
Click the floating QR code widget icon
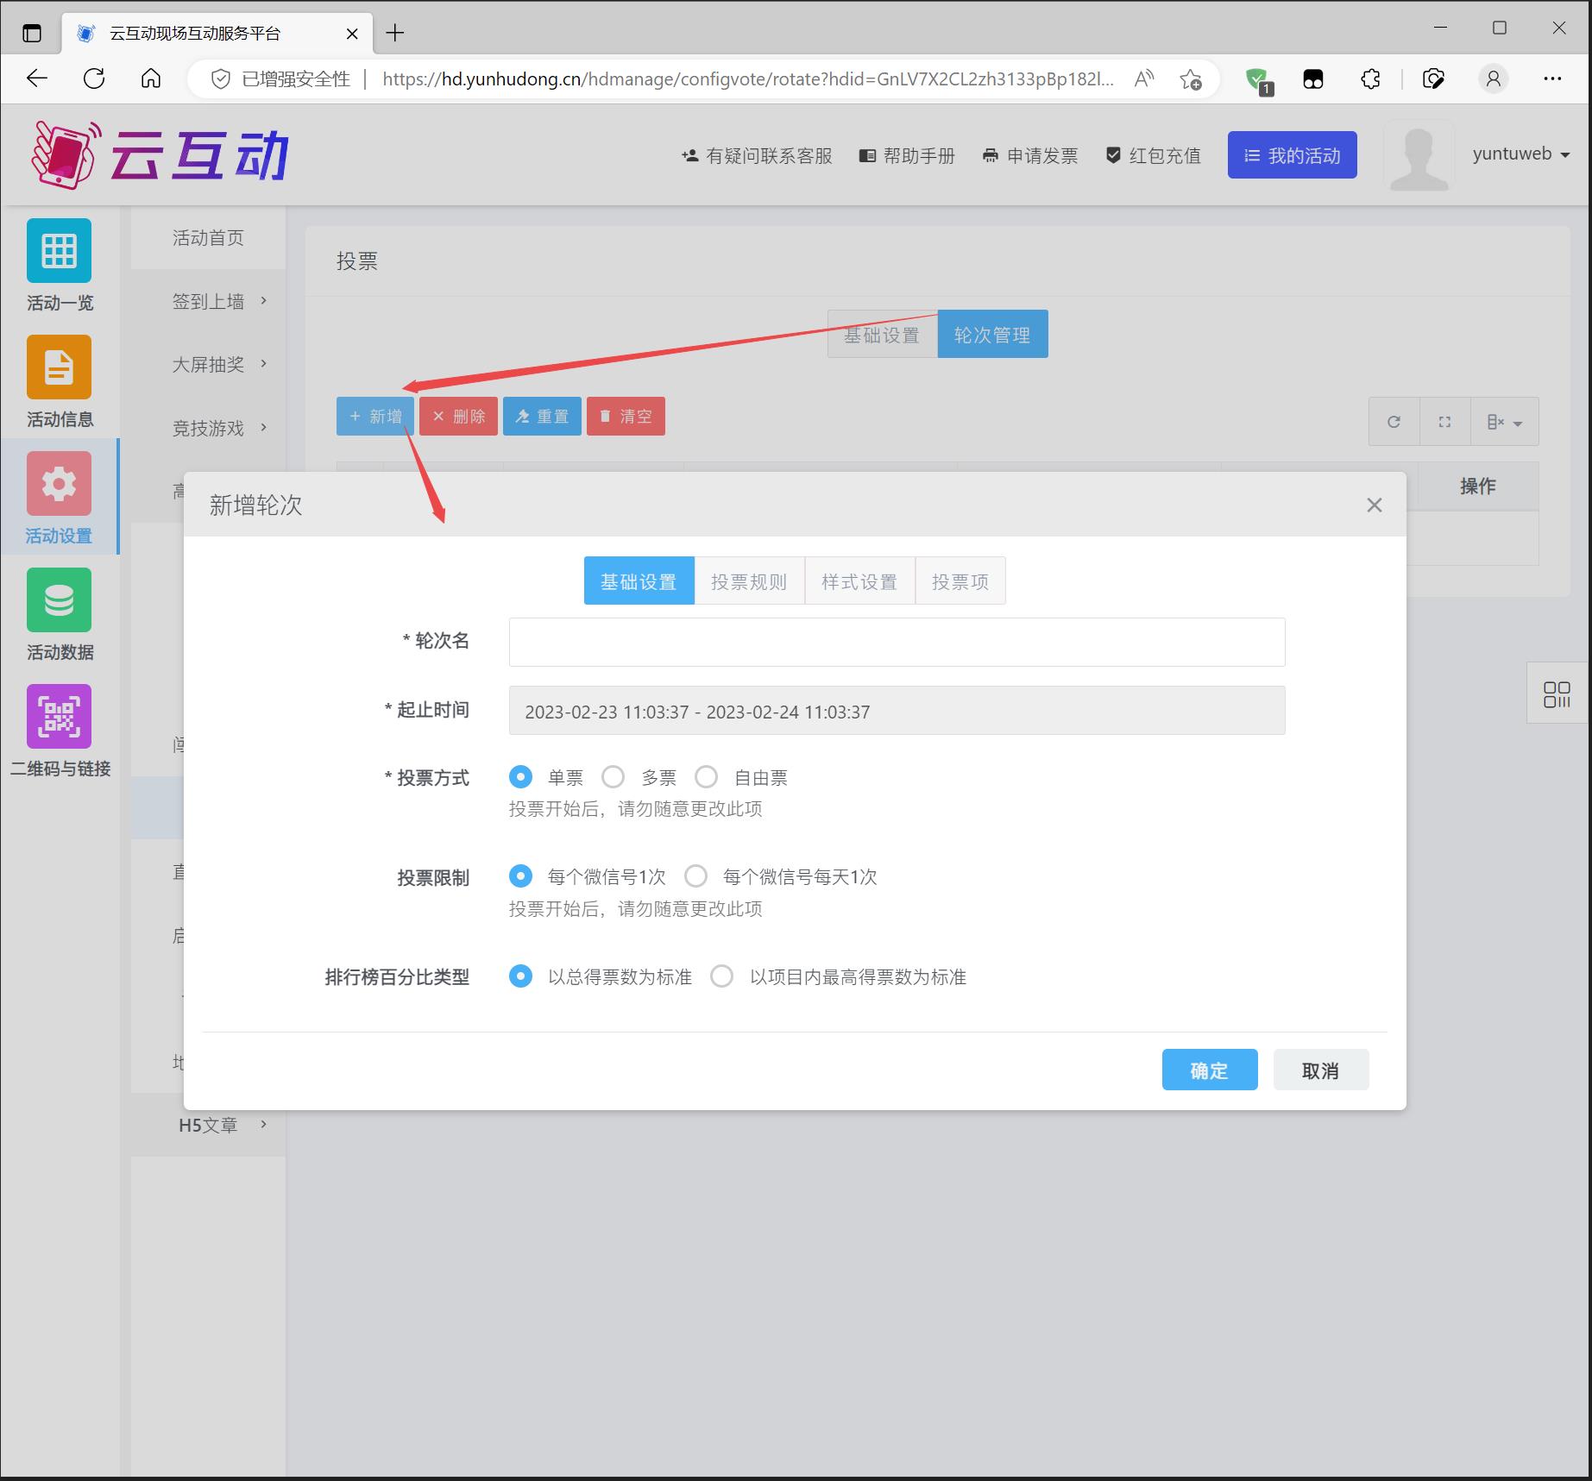click(1557, 694)
